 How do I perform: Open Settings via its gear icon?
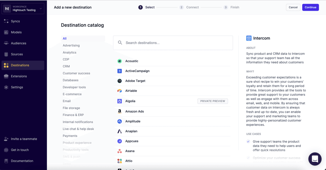6,87
